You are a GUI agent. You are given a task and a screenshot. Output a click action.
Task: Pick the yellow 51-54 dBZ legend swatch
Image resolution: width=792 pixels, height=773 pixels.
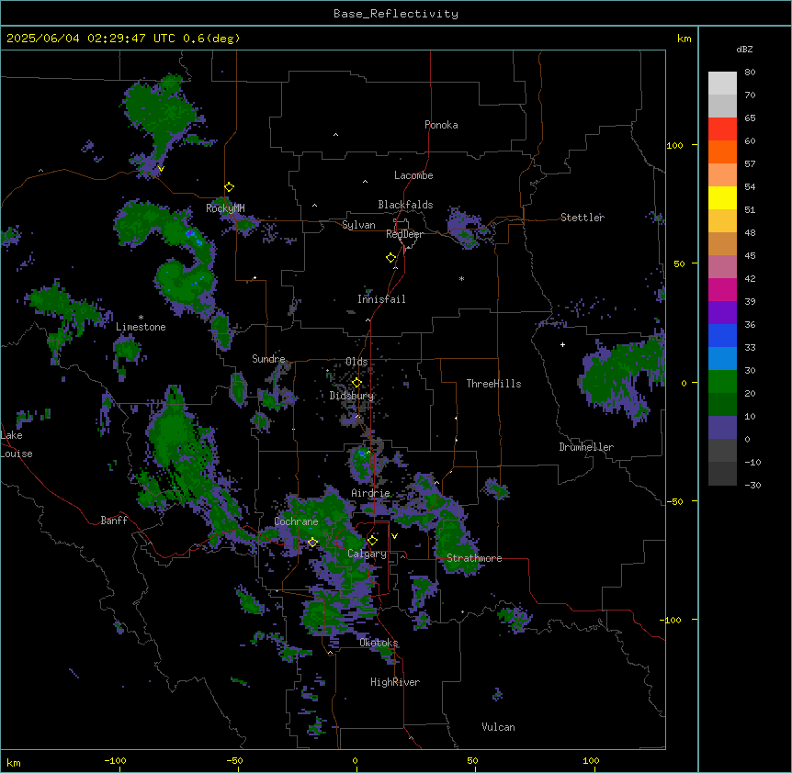(722, 197)
